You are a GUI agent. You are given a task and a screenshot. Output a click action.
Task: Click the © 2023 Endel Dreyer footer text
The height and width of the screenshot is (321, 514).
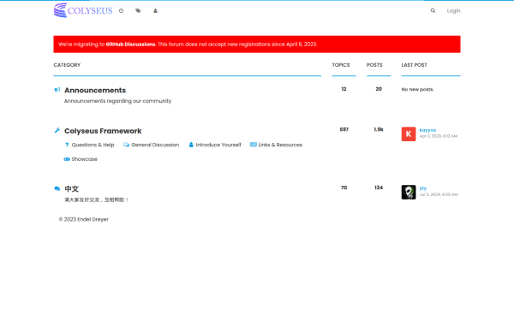84,219
